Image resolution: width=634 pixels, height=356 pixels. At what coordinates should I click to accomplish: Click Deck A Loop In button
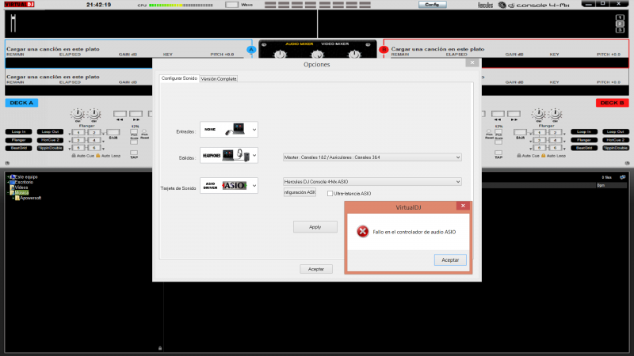point(18,131)
